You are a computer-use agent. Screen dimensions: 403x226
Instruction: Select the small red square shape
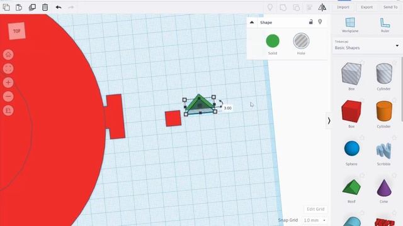pyautogui.click(x=173, y=119)
